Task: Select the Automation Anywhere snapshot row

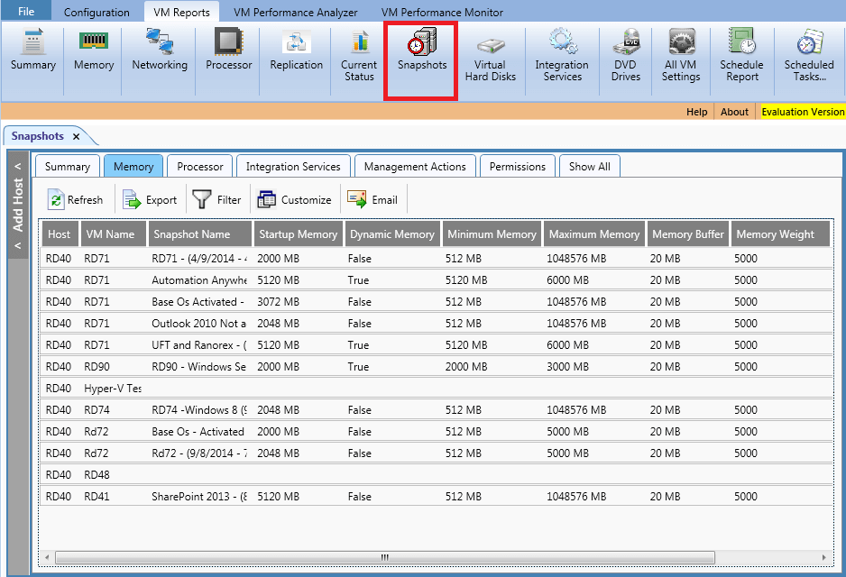Action: pos(436,279)
